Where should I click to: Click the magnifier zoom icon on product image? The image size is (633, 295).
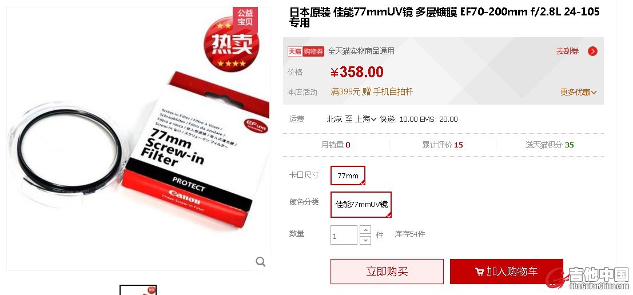click(x=261, y=261)
